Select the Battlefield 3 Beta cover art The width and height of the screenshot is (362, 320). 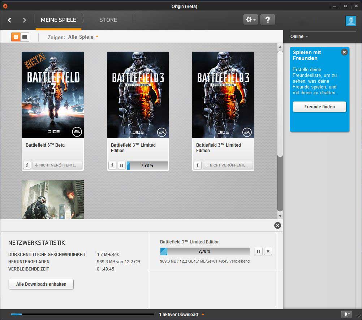point(53,95)
